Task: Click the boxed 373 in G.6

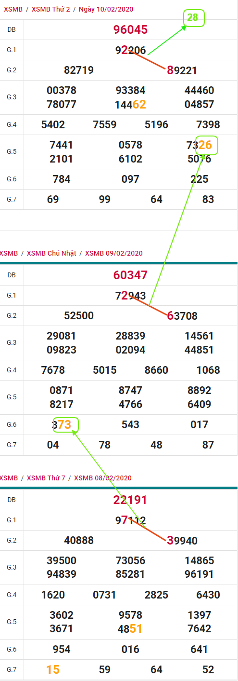Action: pos(62,424)
